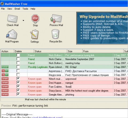Select sender 'Nicki Clarke' cell
The image size is (128, 118).
(x=56, y=59)
